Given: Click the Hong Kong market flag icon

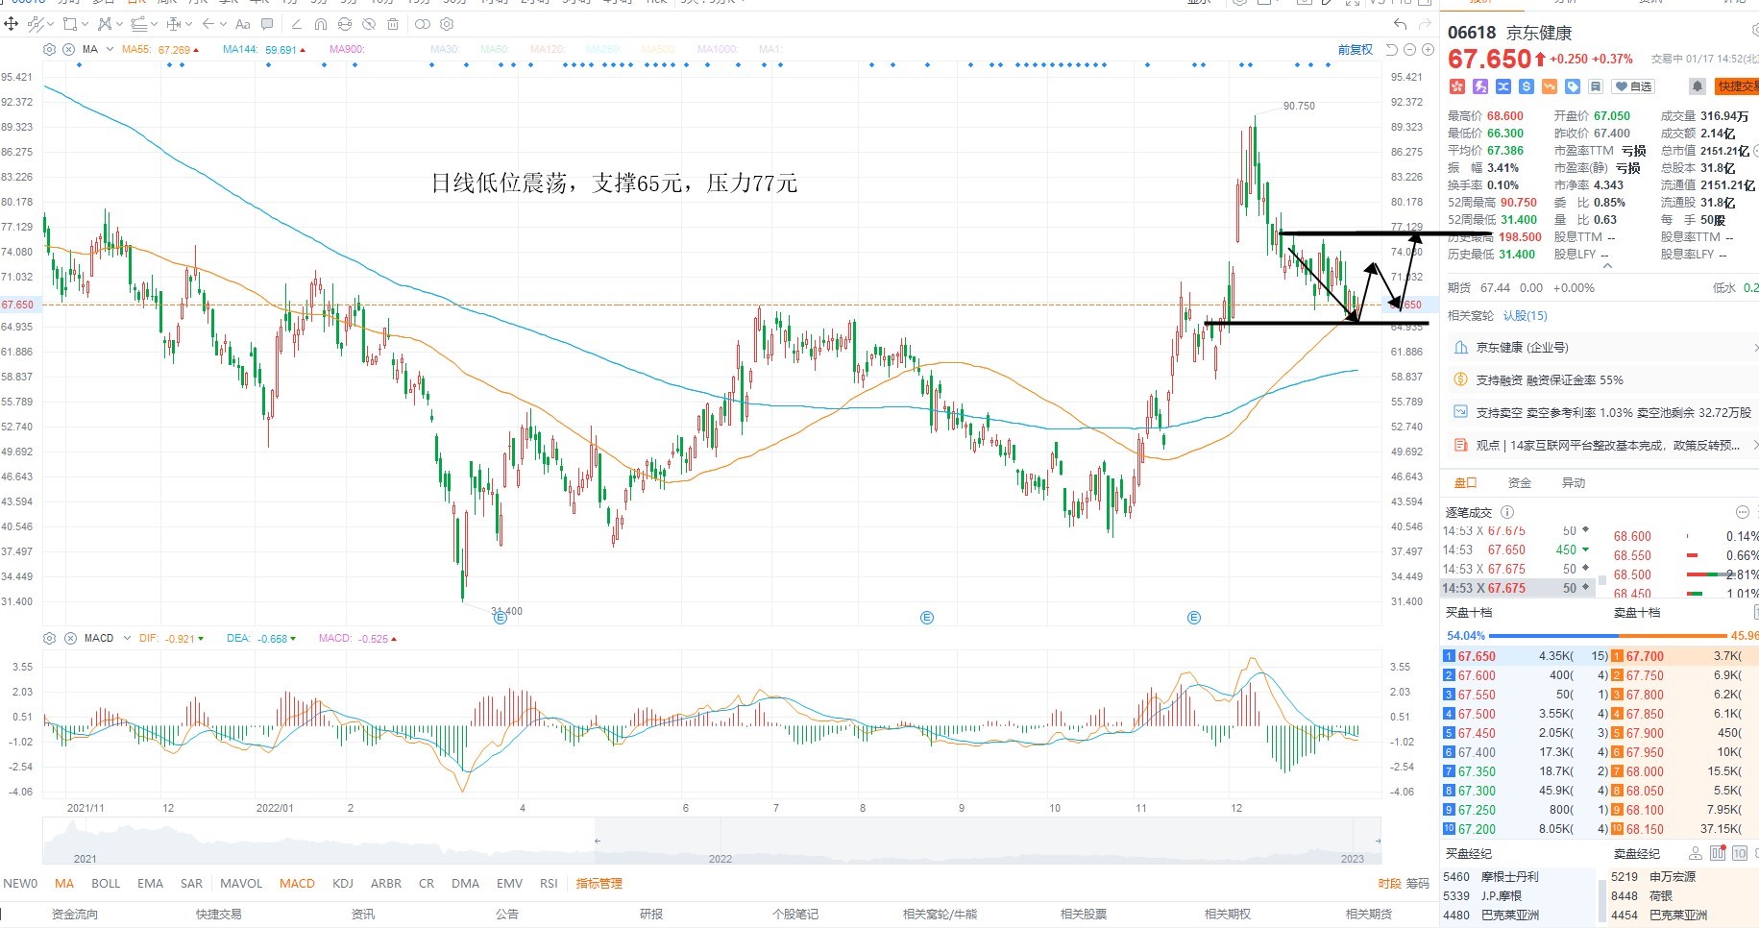Looking at the screenshot, I should (1457, 86).
